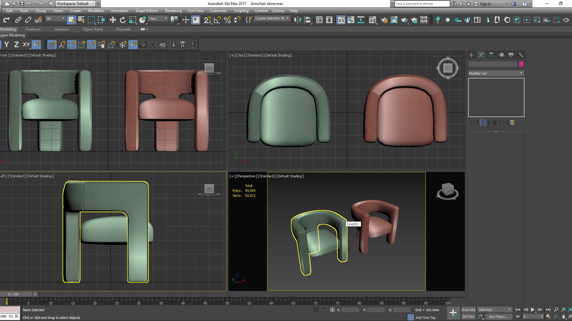Click the Render Production teapot
This screenshot has width=572, height=321.
coord(404,20)
